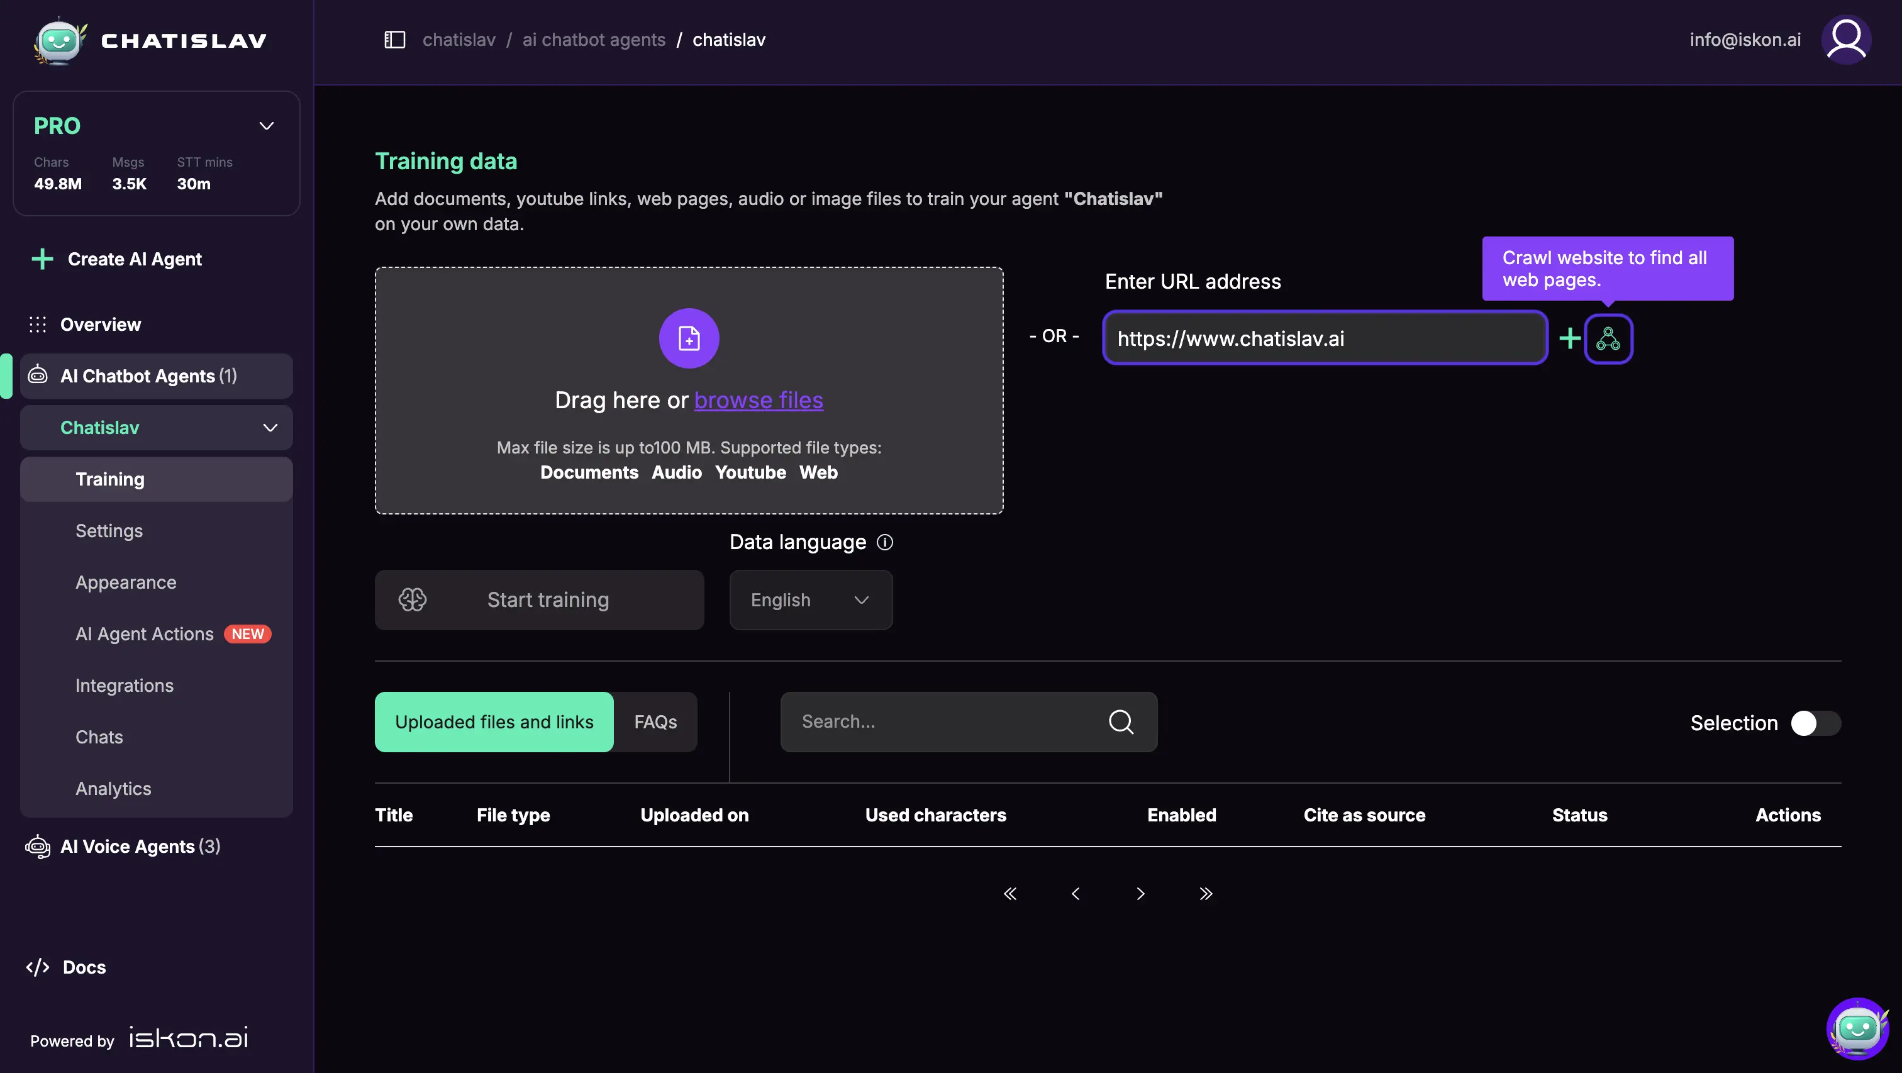Click the Docs code brackets icon
The image size is (1902, 1073).
coord(38,967)
